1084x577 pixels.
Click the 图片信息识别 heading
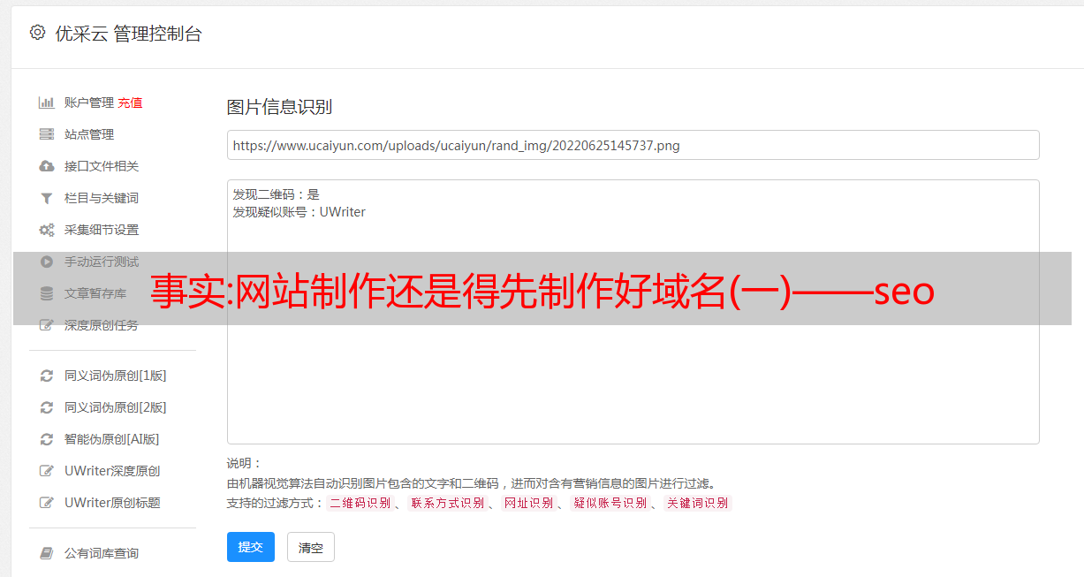(279, 107)
